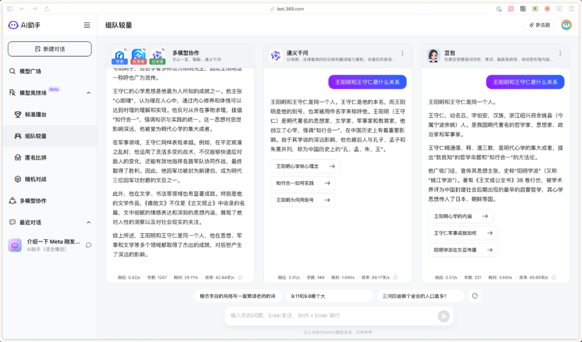Pick the prompt 三河四省哪个省会的人口最多?
582x342 pixels.
(421, 296)
